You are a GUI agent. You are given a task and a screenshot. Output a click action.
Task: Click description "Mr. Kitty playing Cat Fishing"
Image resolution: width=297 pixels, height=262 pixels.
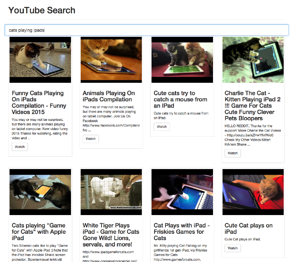click(x=180, y=252)
